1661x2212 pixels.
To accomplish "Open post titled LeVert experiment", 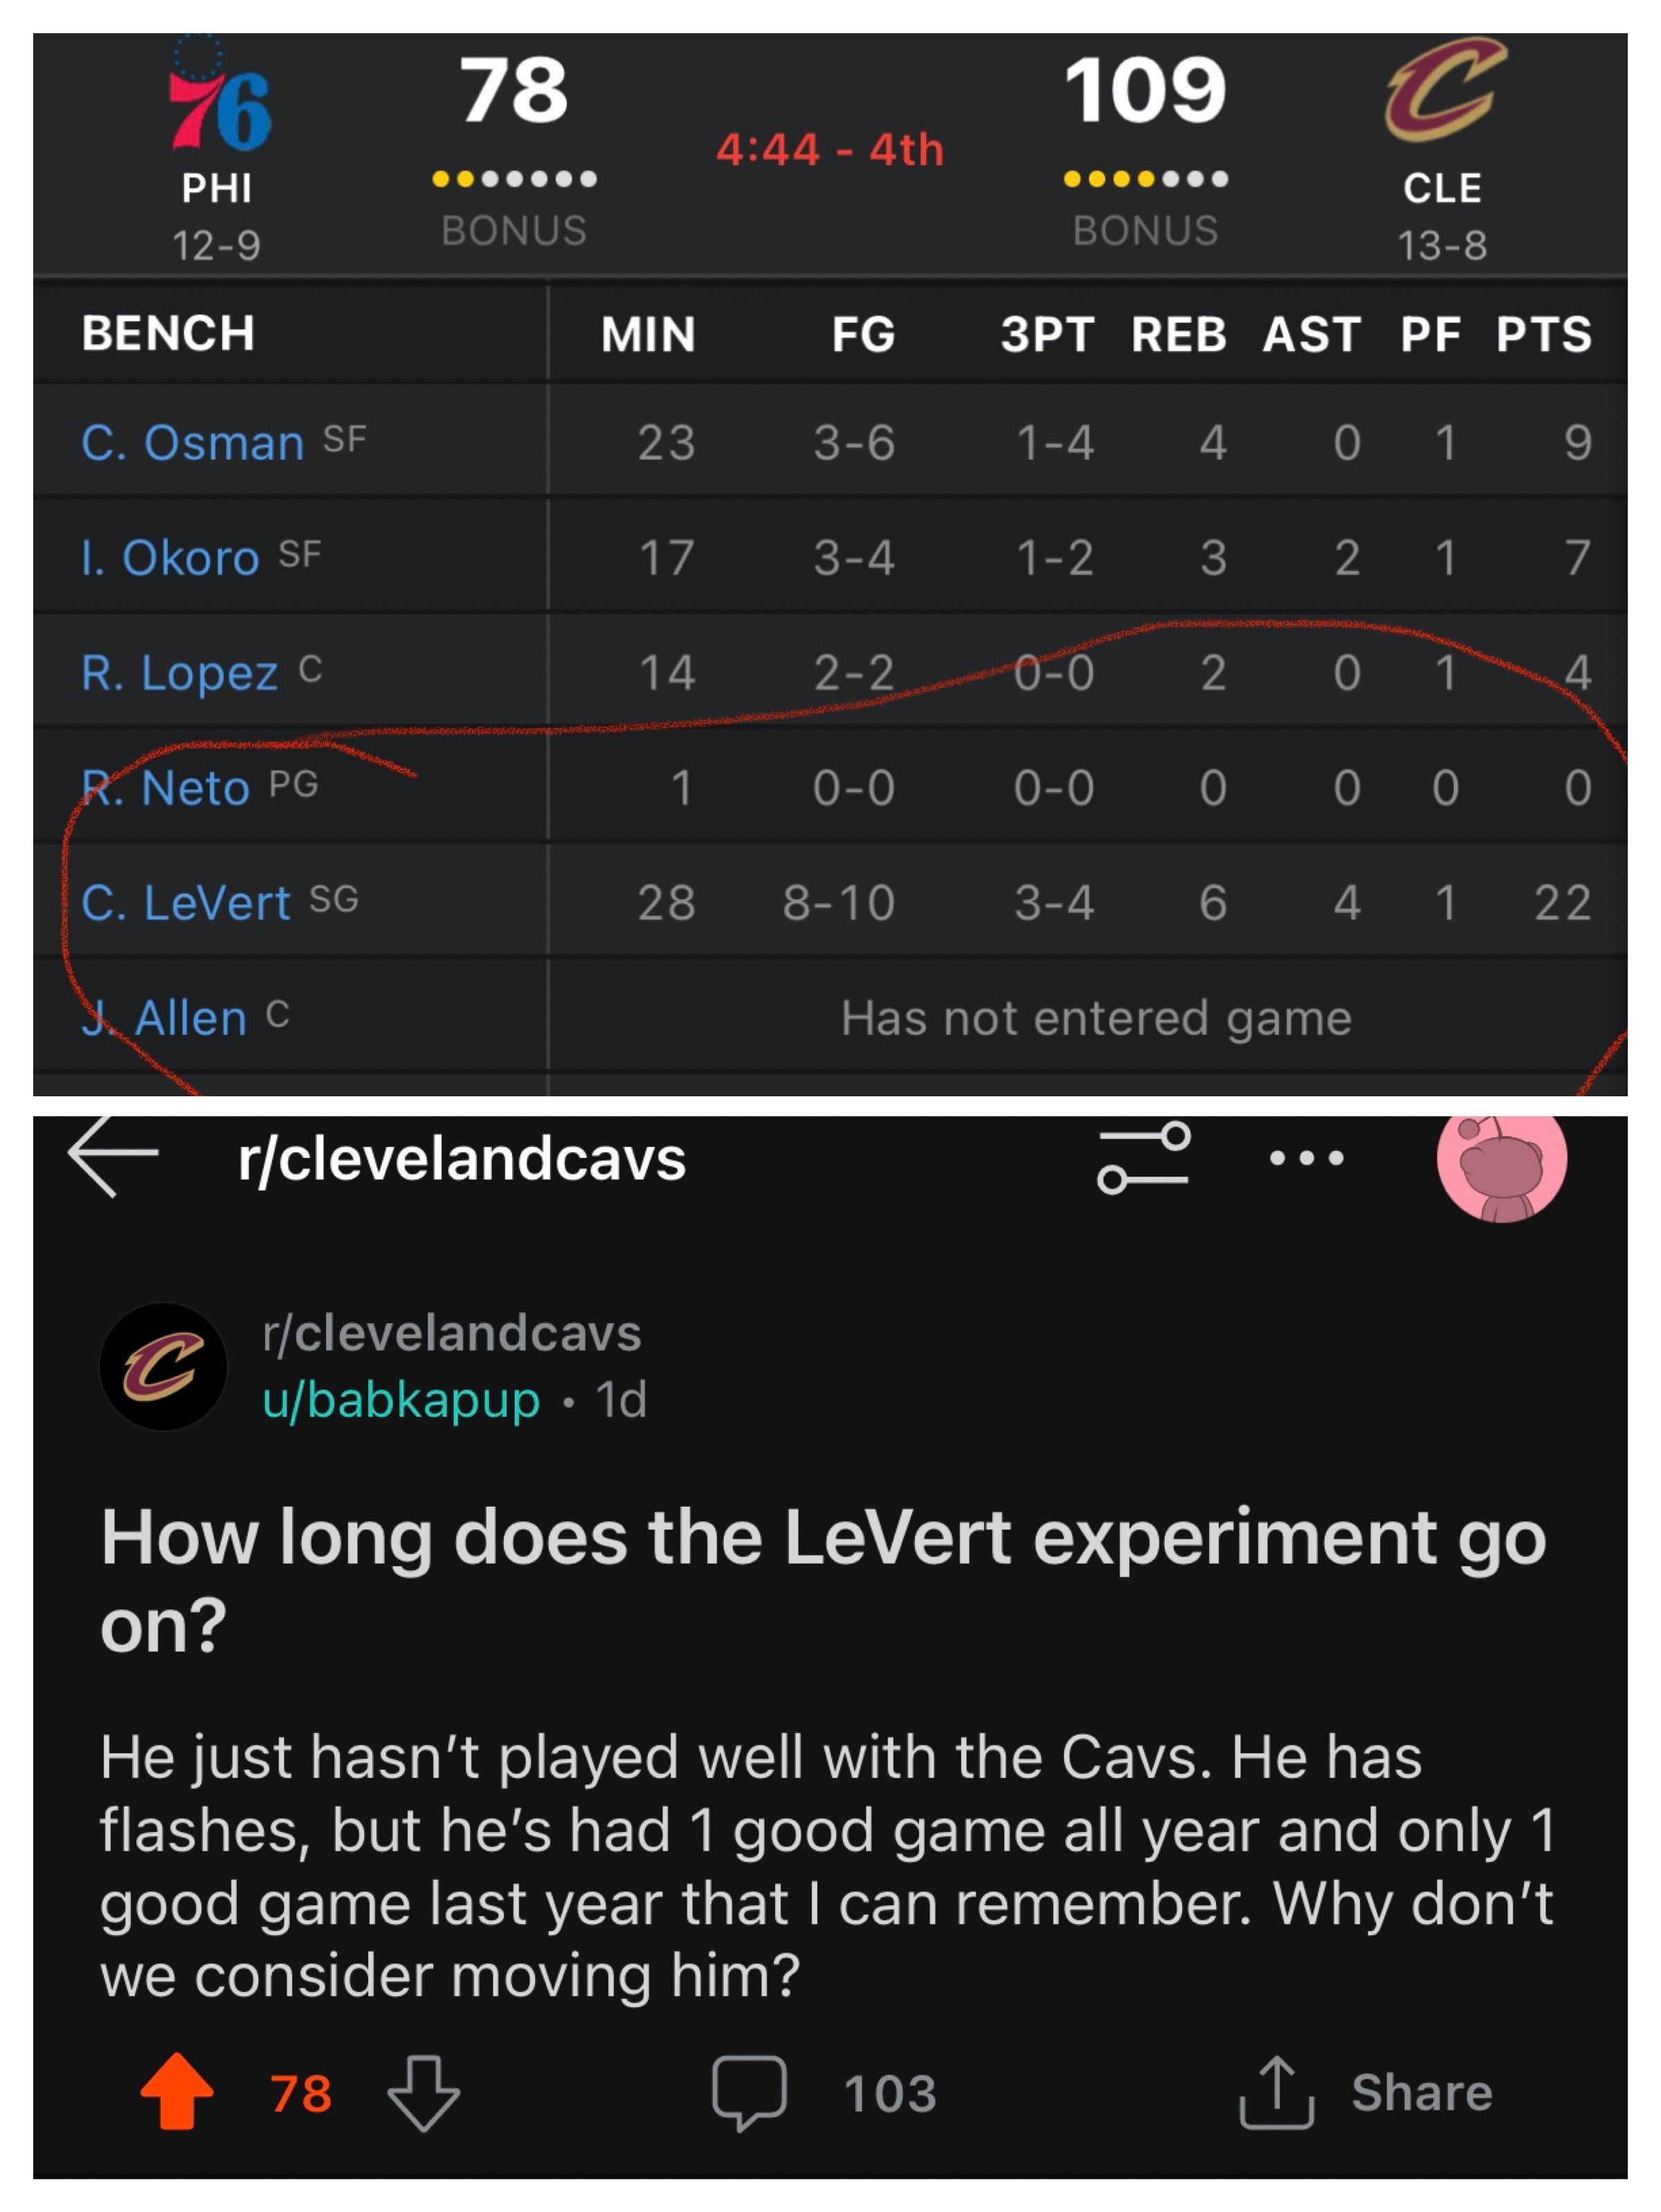I will tap(822, 1579).
